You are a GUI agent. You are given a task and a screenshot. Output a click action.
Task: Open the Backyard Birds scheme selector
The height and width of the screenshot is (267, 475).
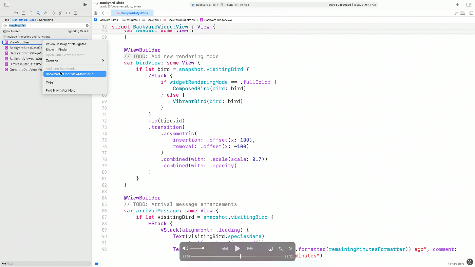tap(204, 5)
